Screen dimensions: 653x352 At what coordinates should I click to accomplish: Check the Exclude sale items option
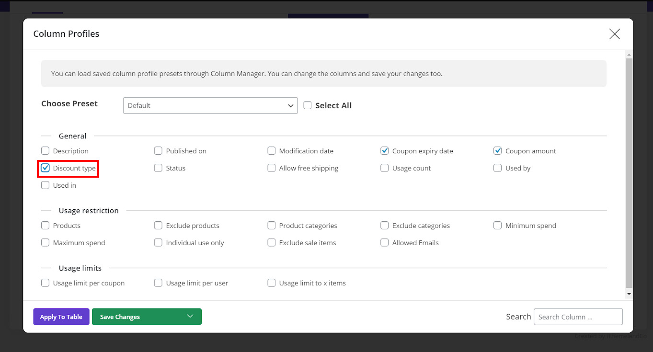[271, 243]
